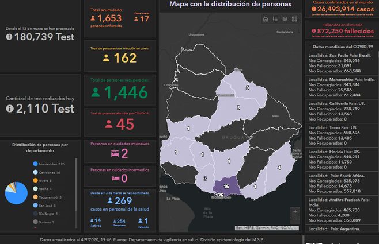This screenshot has height=244, width=379.
Task: Click the map Home default extent icon
Action: 266,19
